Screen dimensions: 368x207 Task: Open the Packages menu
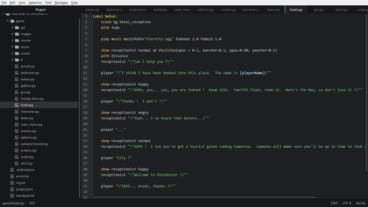click(61, 3)
